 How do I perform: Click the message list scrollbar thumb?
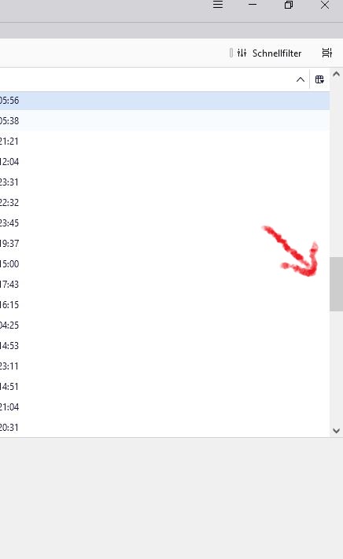click(x=336, y=284)
